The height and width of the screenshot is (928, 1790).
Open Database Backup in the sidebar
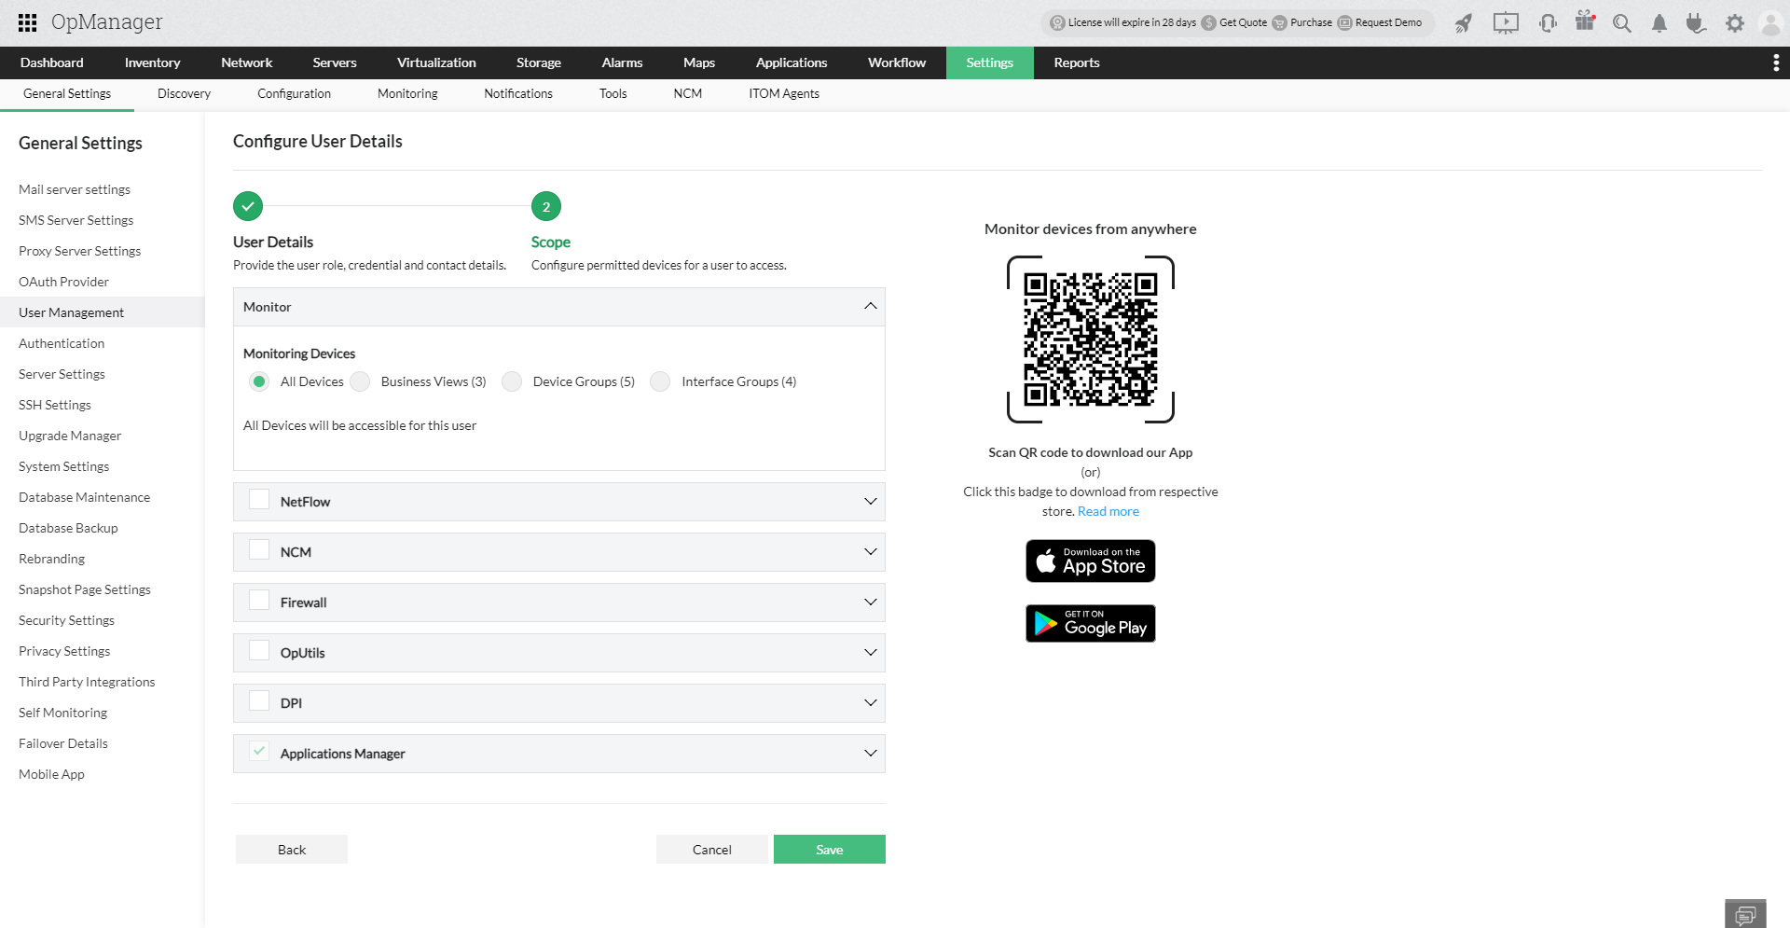click(x=68, y=528)
